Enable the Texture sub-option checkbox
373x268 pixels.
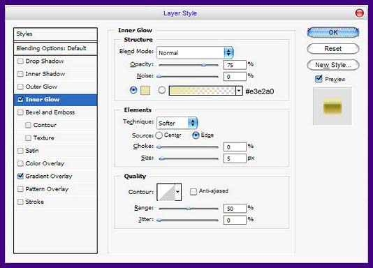click(28, 137)
